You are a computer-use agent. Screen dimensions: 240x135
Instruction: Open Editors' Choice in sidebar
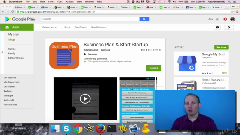pyautogui.click(x=16, y=58)
